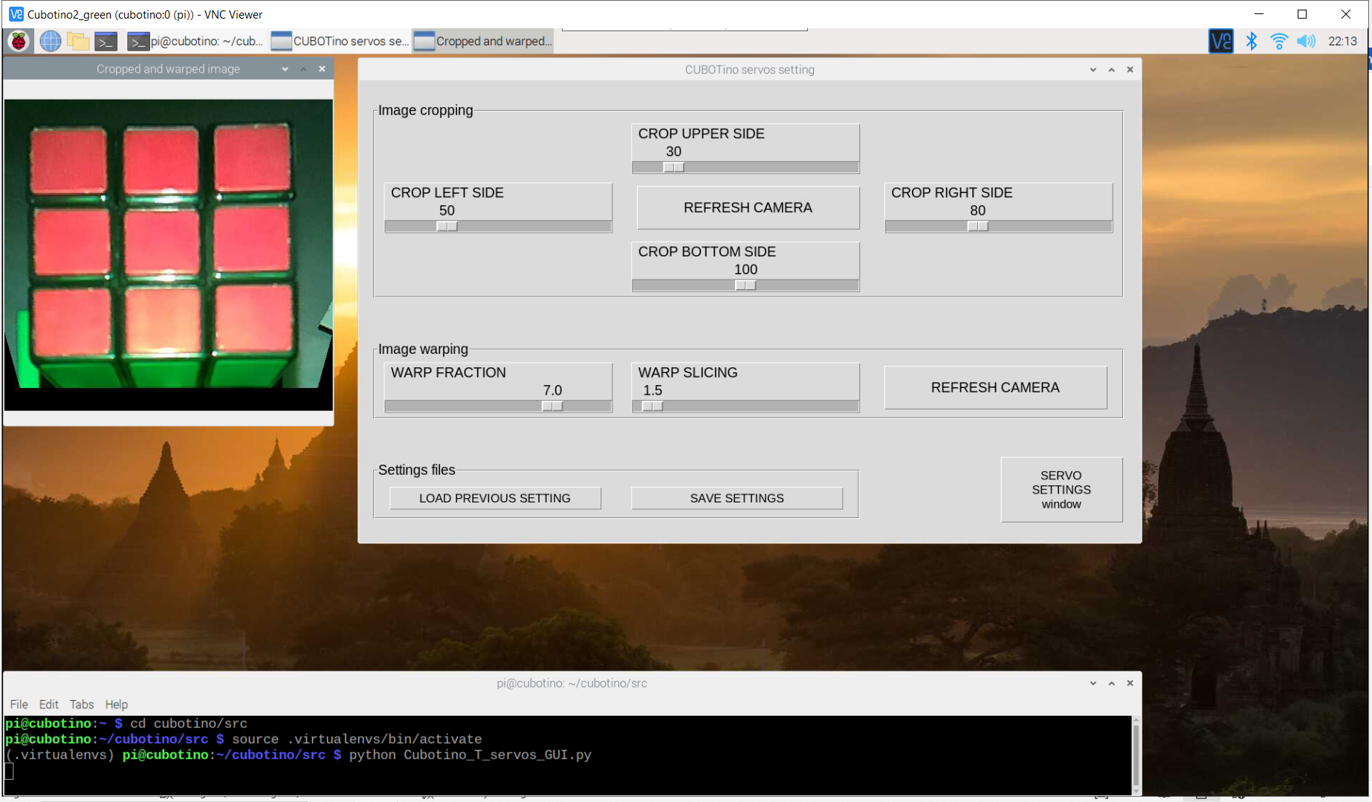Screen dimensions: 1372x802
Task: Click LOAD PREVIOUS SETTING
Action: [x=495, y=498]
